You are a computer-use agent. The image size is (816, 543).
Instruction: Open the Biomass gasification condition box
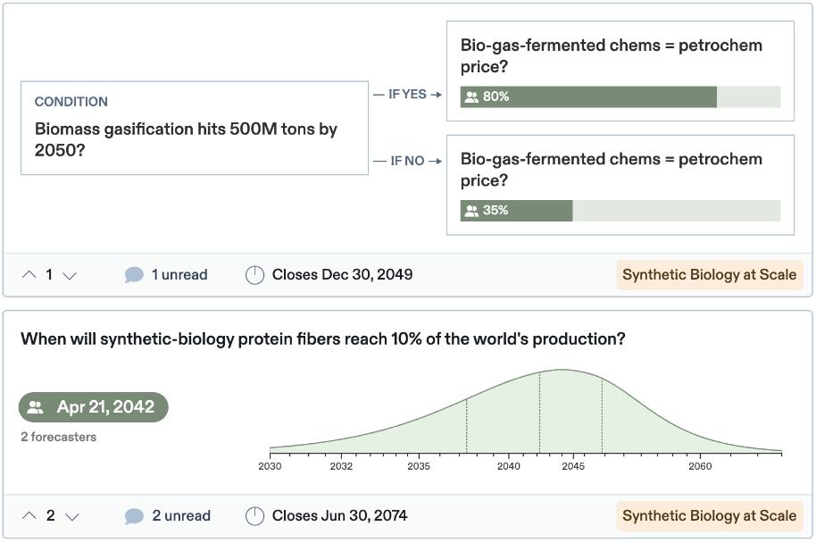(194, 129)
